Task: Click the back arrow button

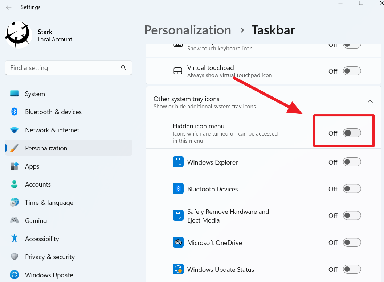Action: (x=8, y=7)
